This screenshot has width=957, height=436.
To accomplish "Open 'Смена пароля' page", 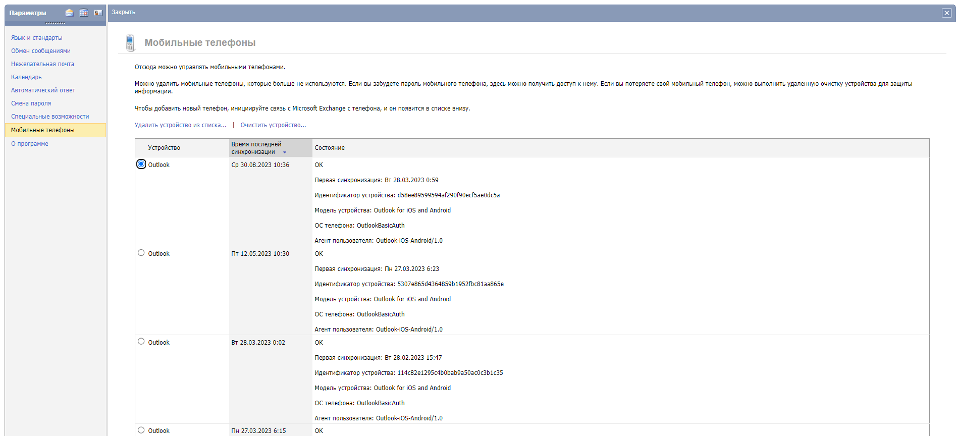I will coord(31,103).
